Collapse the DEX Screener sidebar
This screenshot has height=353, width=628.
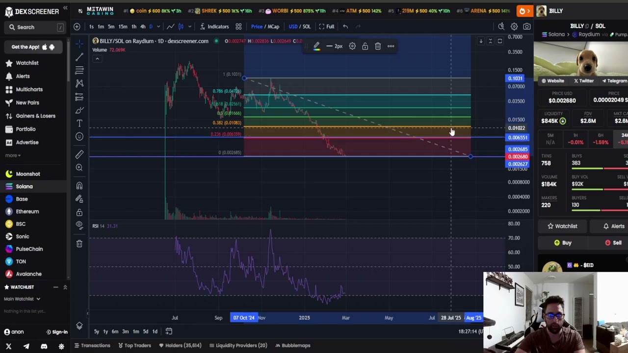(65, 8)
